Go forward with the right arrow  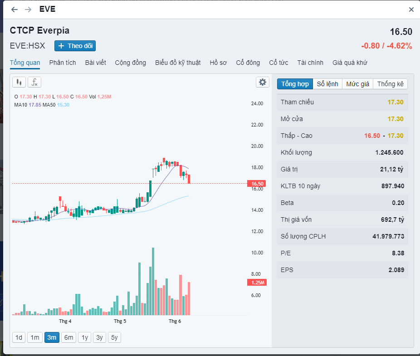28,10
